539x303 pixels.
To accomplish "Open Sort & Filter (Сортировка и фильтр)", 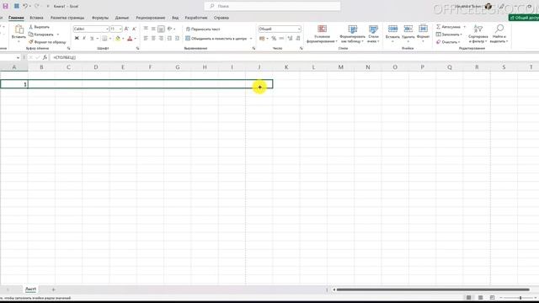I will point(478,34).
